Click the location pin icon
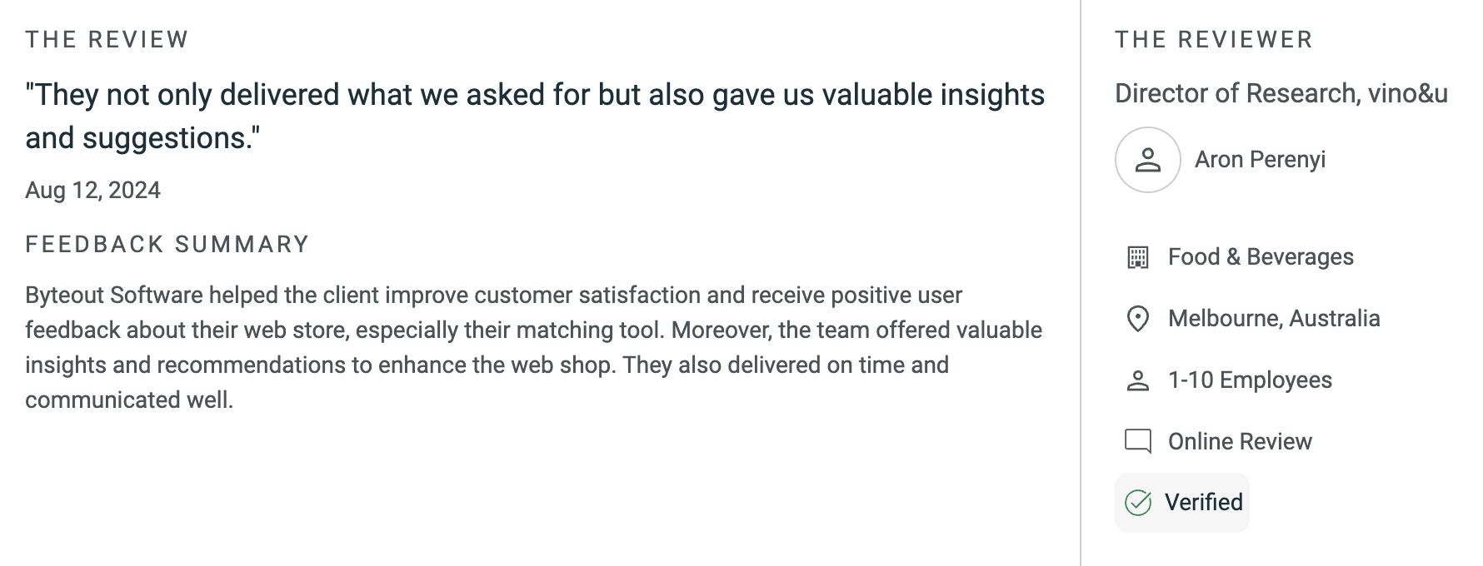Image resolution: width=1483 pixels, height=566 pixels. [1137, 319]
